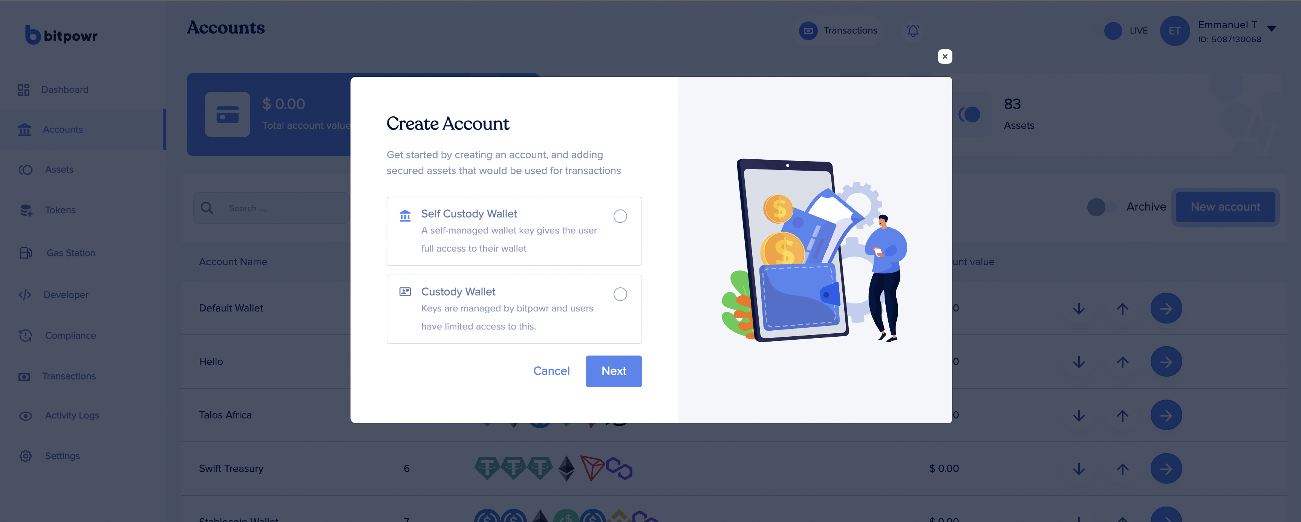Select the Self Custody Wallet radio option

(620, 216)
